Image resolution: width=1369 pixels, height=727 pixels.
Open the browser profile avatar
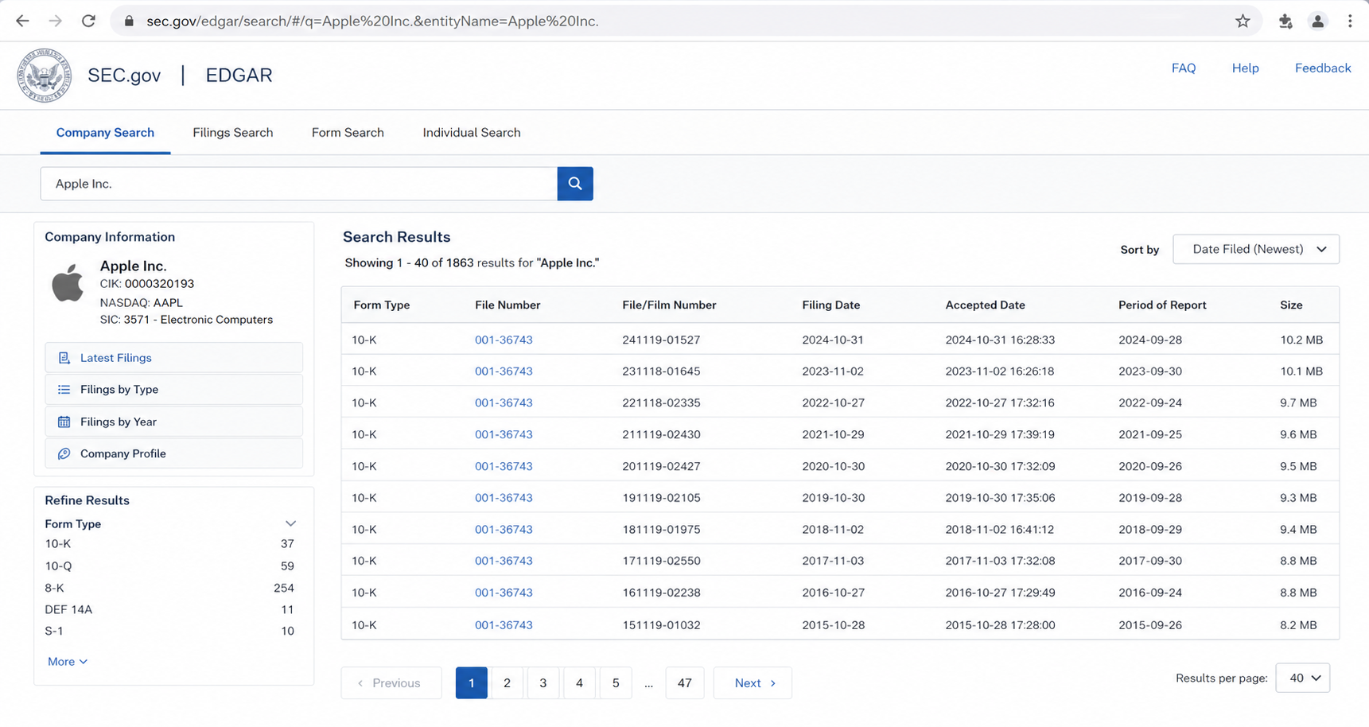coord(1318,21)
